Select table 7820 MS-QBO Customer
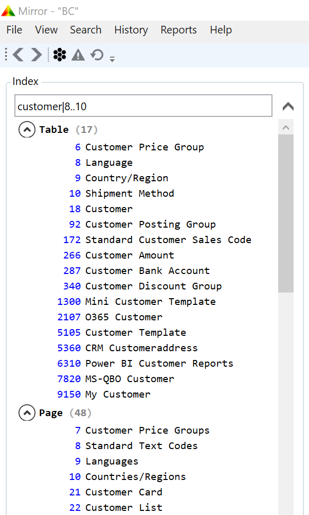Viewport: 309px width, 515px height. 116,379
